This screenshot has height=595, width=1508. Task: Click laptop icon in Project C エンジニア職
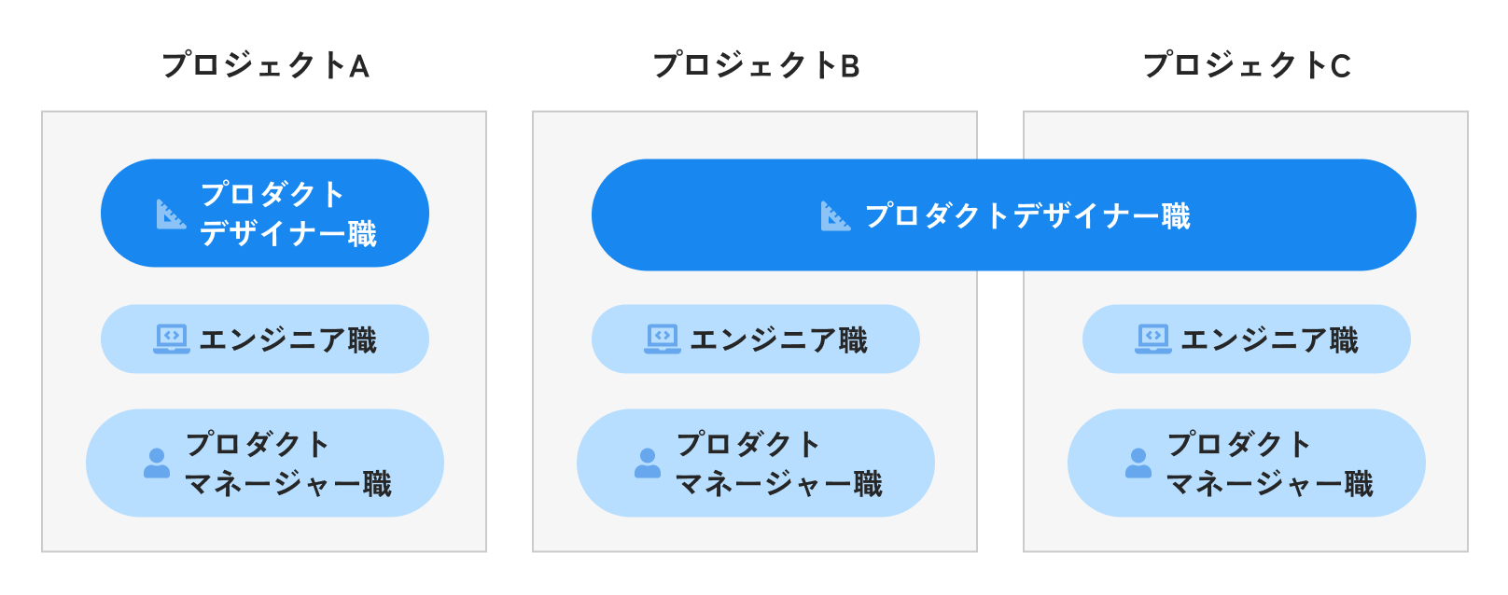point(1153,339)
